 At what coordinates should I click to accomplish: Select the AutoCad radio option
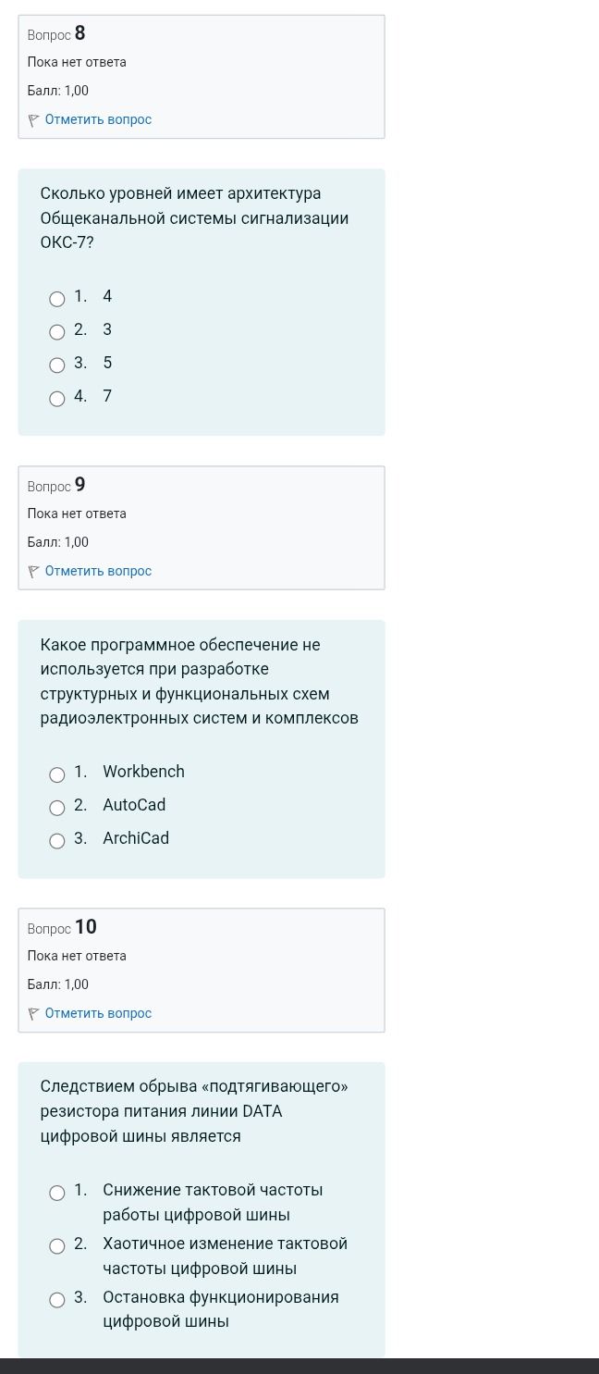[58, 808]
